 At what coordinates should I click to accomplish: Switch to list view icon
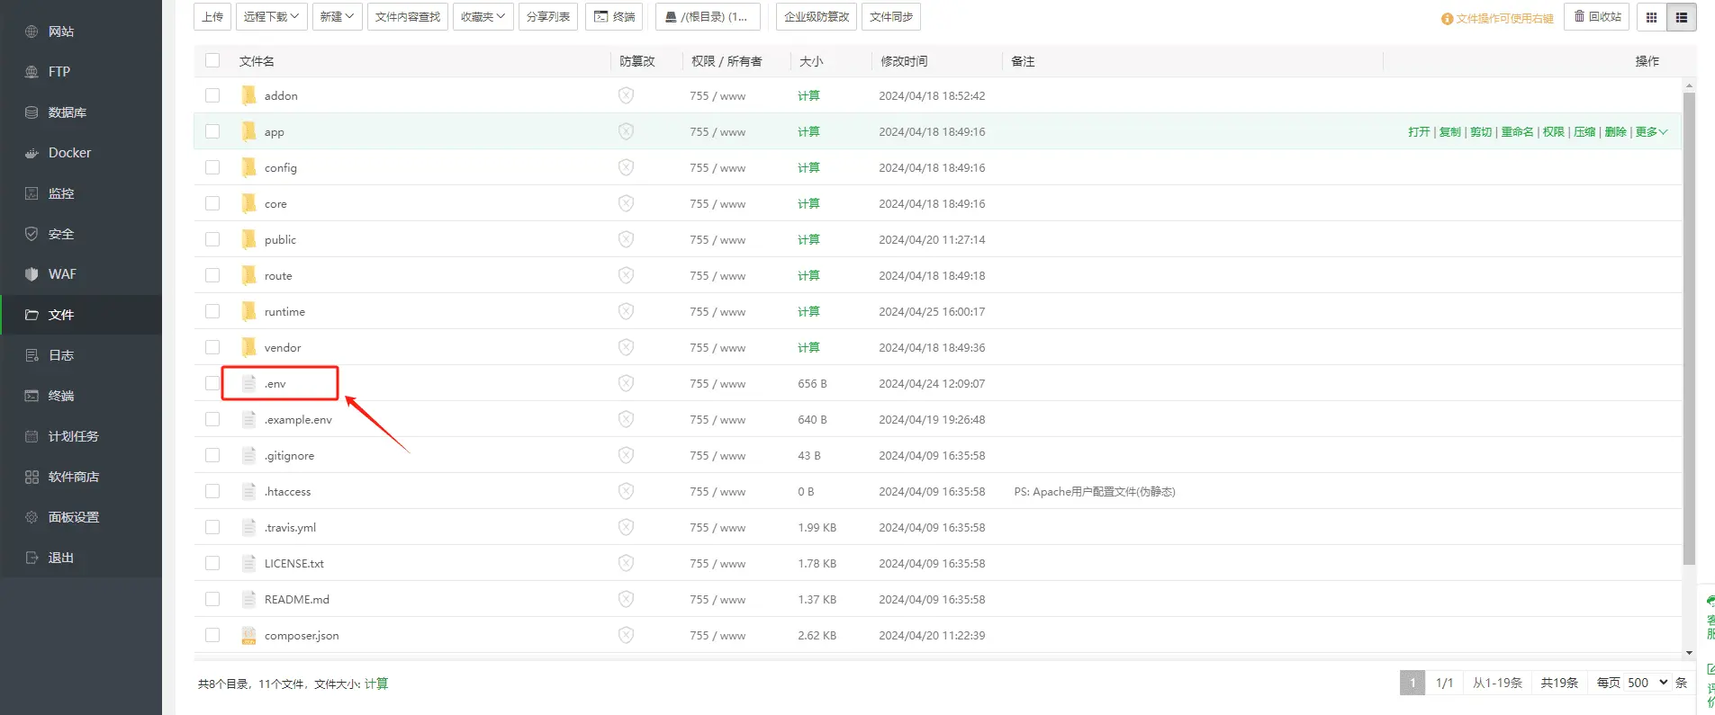[1681, 17]
